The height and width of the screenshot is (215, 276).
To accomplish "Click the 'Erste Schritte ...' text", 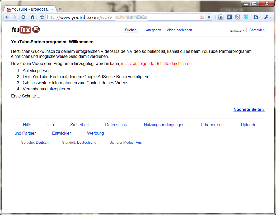I will [x=26, y=96].
